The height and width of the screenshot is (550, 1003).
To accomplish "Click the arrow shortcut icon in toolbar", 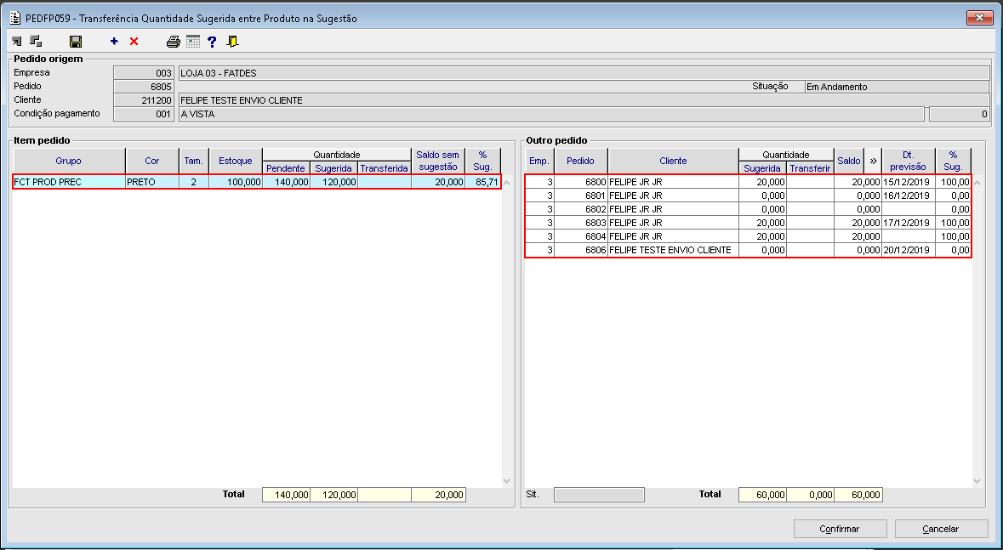I will 17,42.
